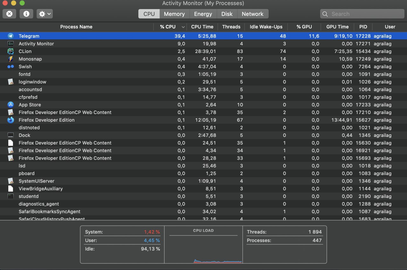Click the yellow minimize window button
The height and width of the screenshot is (270, 407).
pos(14,3)
